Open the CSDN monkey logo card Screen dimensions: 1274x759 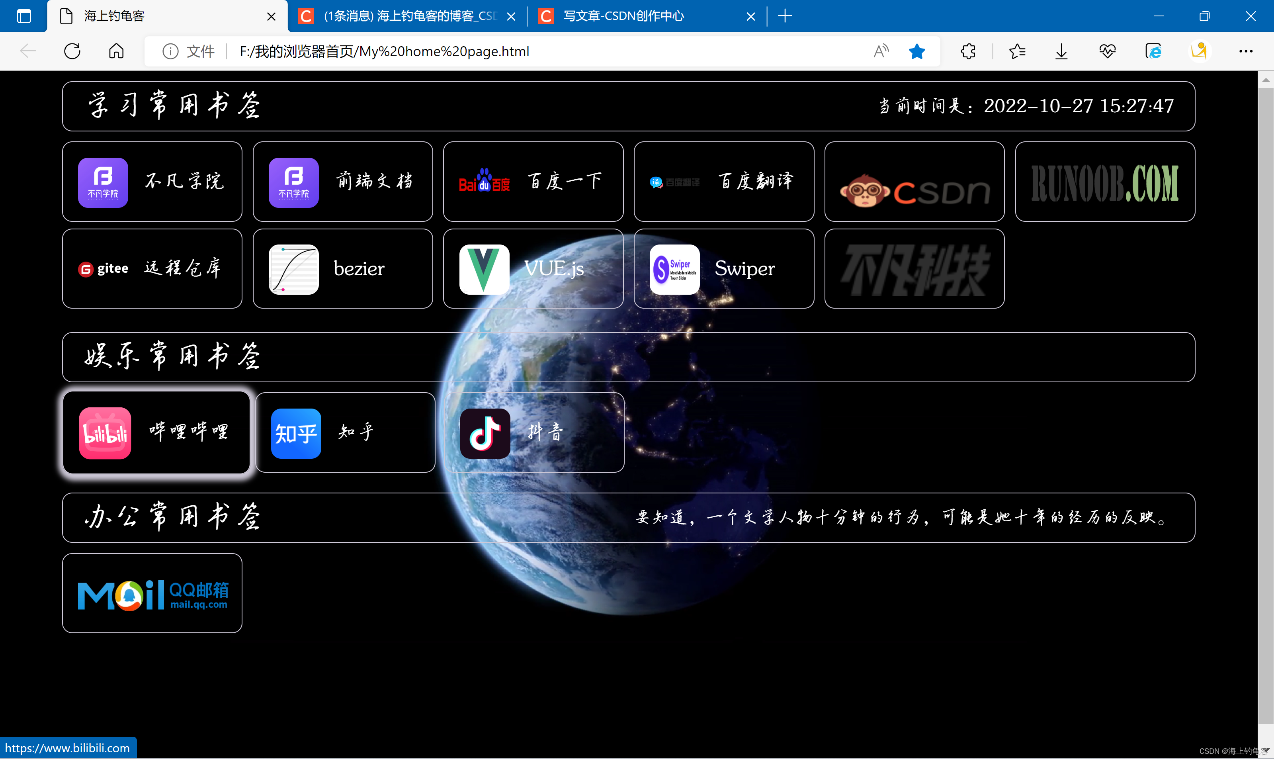click(914, 182)
